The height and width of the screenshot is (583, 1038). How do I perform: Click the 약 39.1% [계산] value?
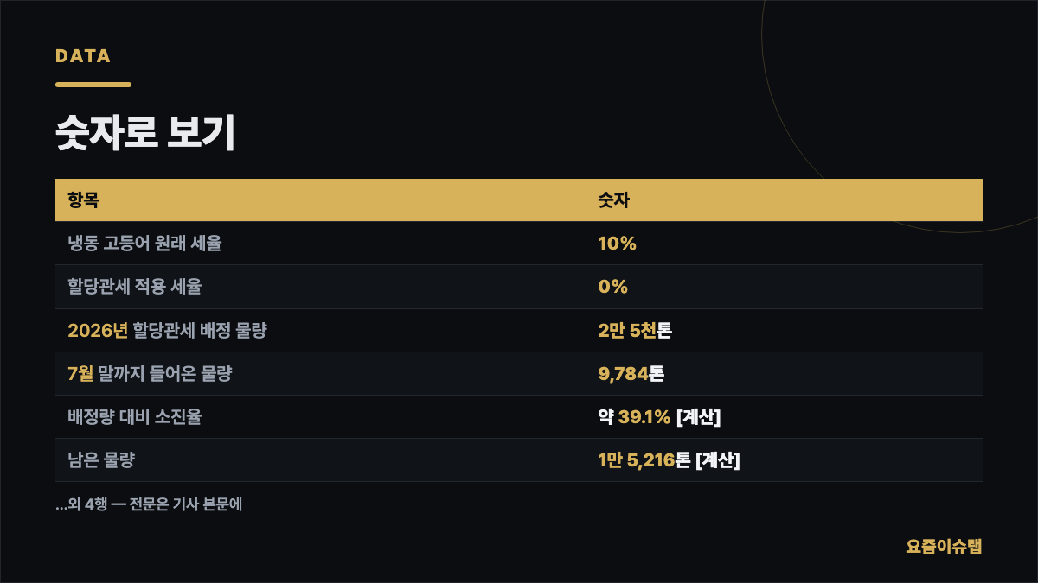659,416
